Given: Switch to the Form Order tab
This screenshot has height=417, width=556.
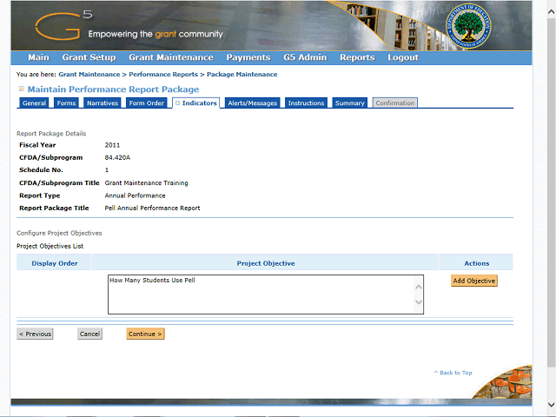Looking at the screenshot, I should [x=147, y=103].
